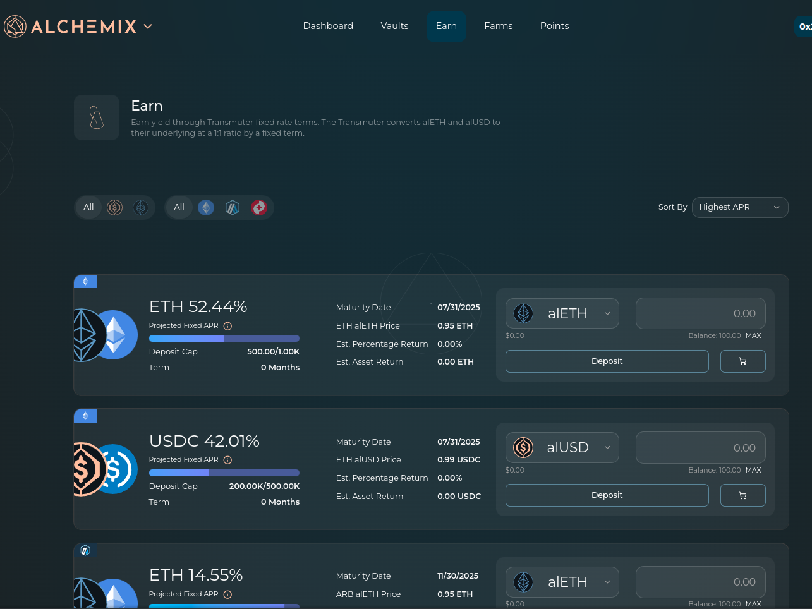Filter by the red Optimism chain icon
This screenshot has width=812, height=609.
pos(259,207)
